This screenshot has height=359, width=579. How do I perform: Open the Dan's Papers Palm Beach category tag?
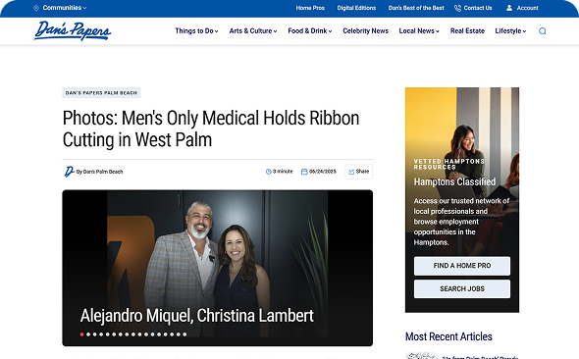point(101,92)
